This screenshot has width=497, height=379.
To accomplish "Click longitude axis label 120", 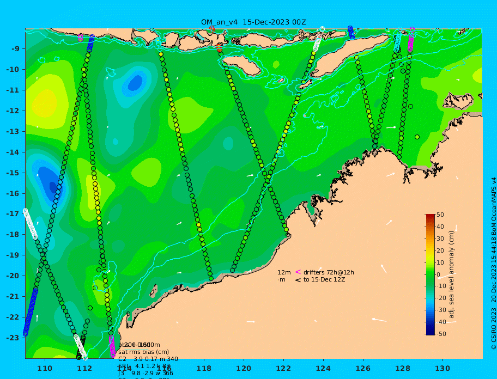I will coord(244,368).
